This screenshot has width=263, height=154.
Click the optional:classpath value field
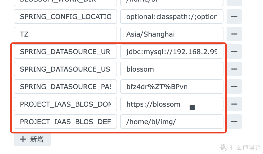point(172,17)
